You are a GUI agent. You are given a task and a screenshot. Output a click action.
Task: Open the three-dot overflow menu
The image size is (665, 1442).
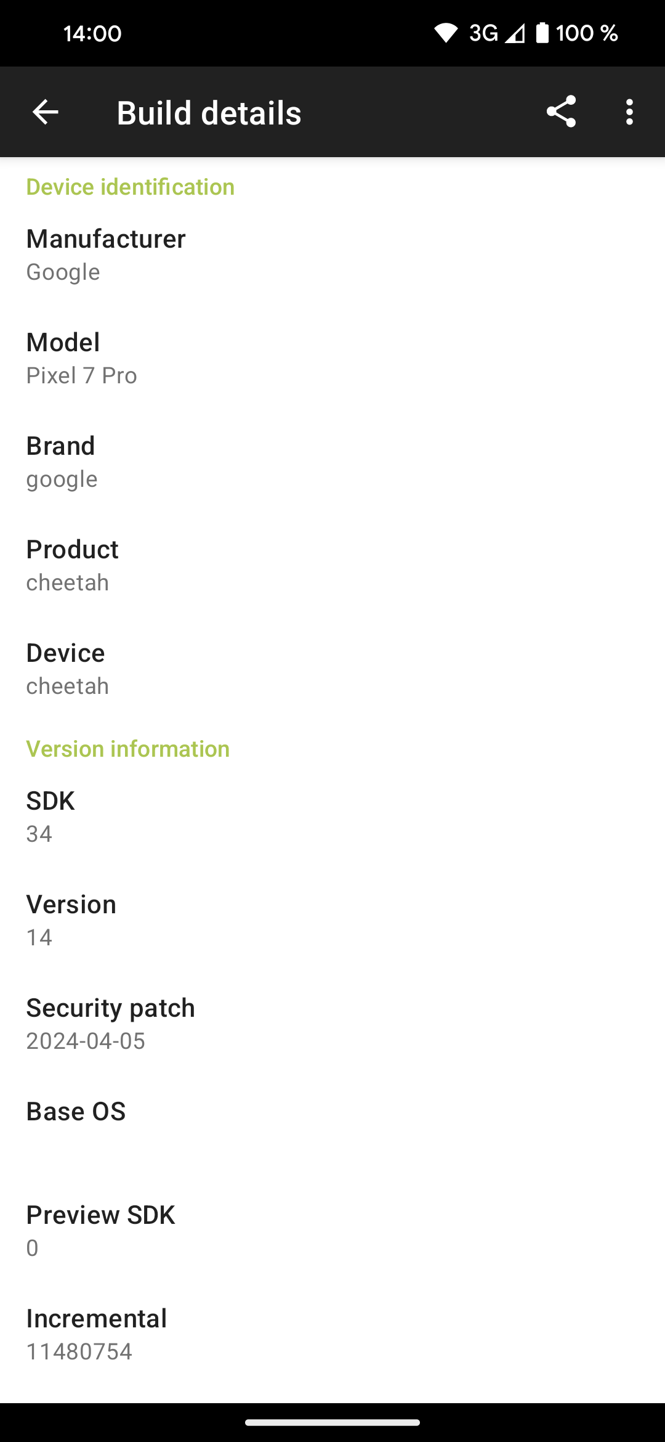coord(629,112)
